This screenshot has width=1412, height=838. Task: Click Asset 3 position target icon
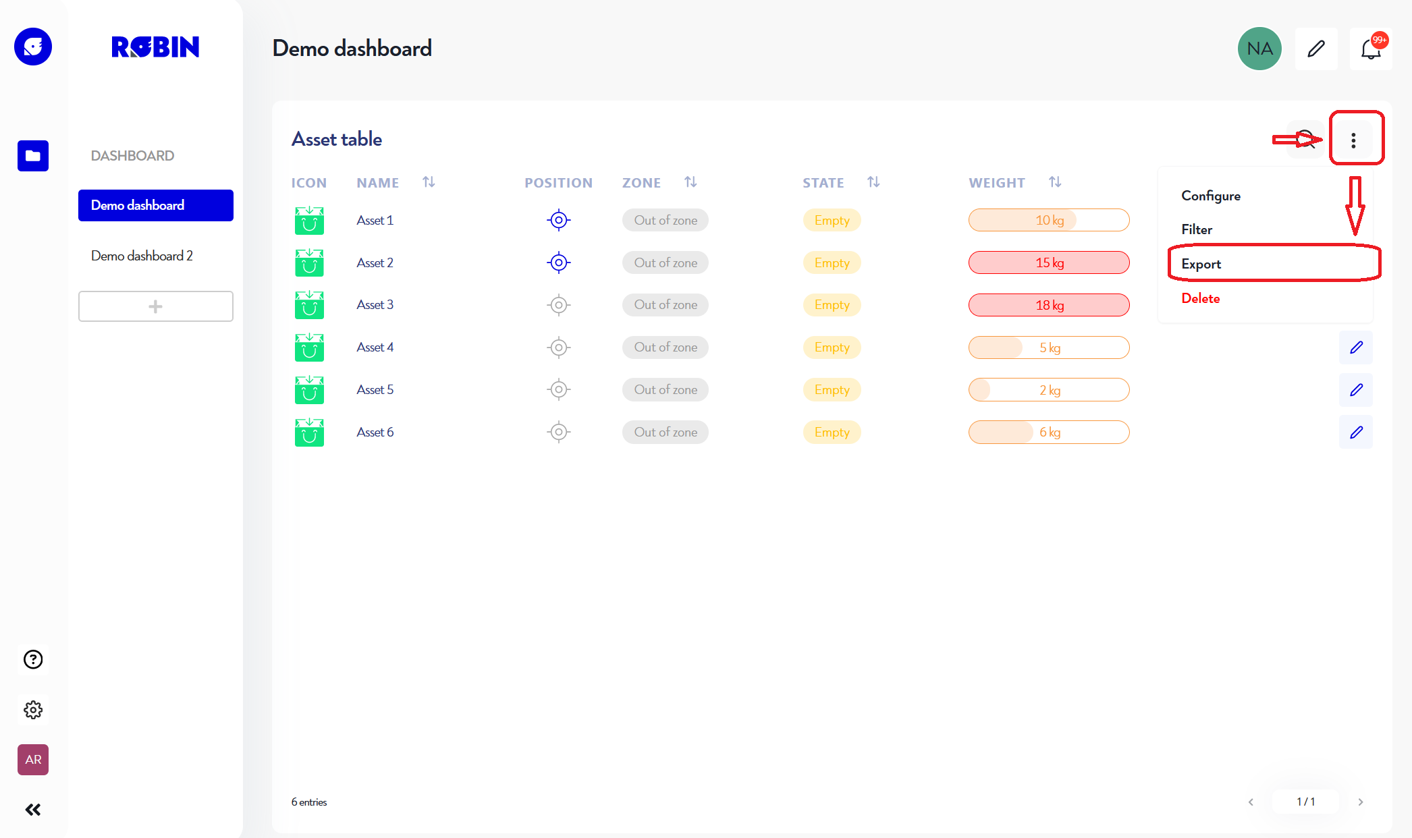559,305
